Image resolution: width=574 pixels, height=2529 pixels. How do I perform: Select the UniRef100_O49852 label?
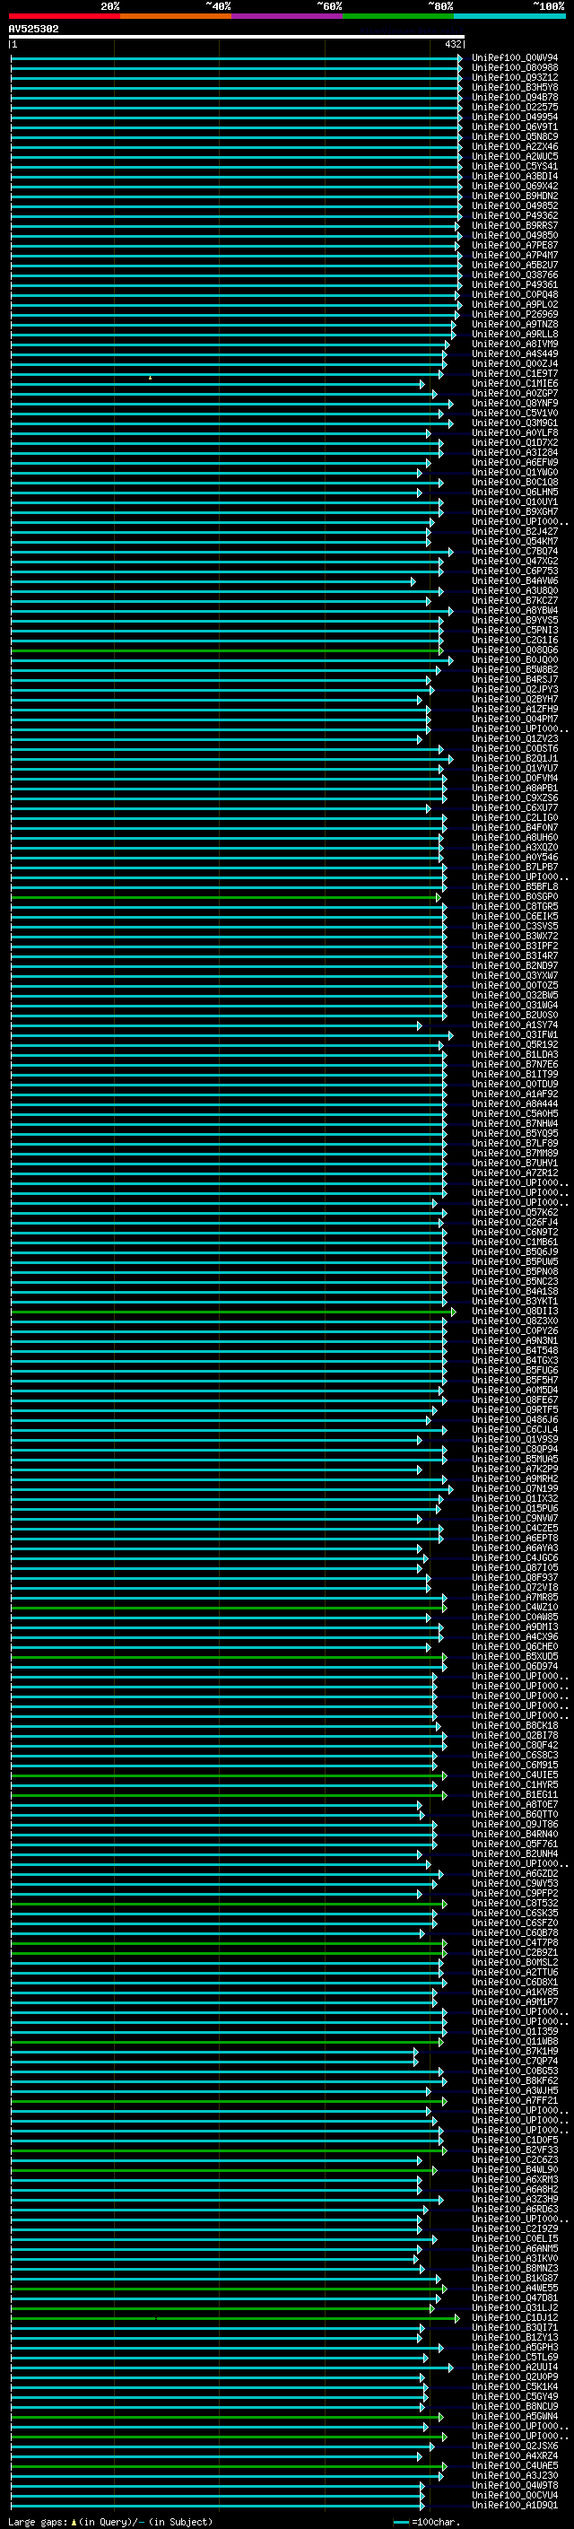coord(515,205)
